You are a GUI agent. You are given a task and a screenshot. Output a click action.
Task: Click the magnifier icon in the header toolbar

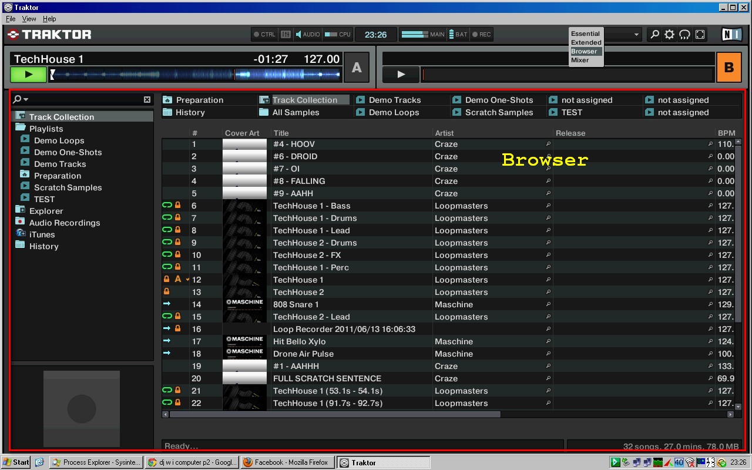click(x=654, y=35)
